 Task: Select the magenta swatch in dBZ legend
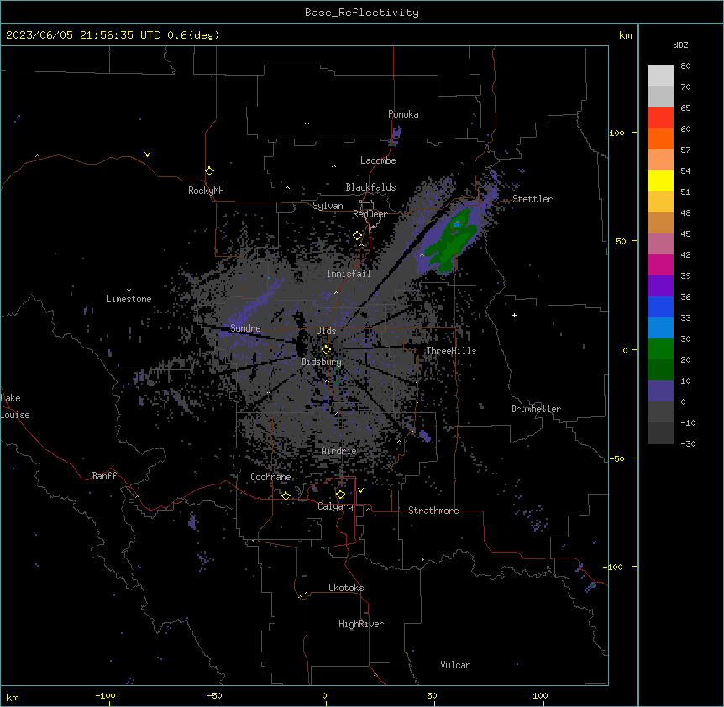click(x=660, y=264)
